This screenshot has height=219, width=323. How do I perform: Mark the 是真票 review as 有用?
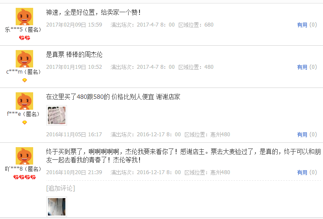coord(302,67)
